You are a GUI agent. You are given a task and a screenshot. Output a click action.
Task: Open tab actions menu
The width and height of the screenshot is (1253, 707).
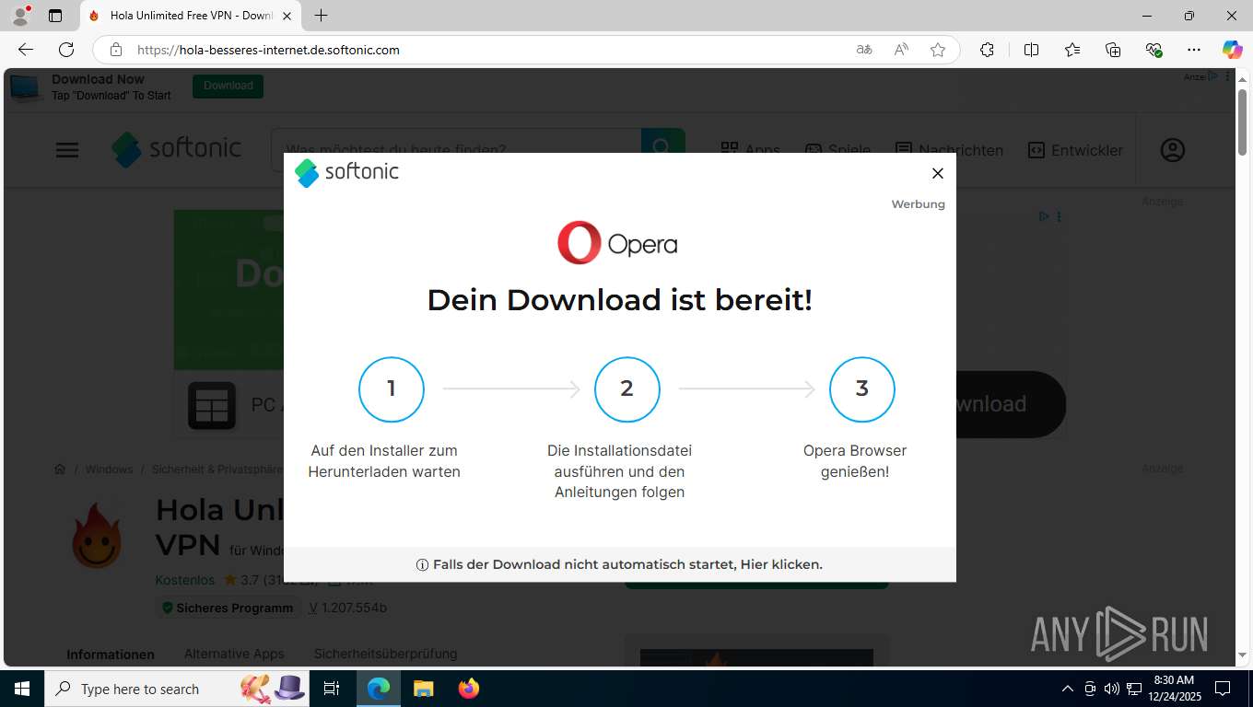point(55,16)
